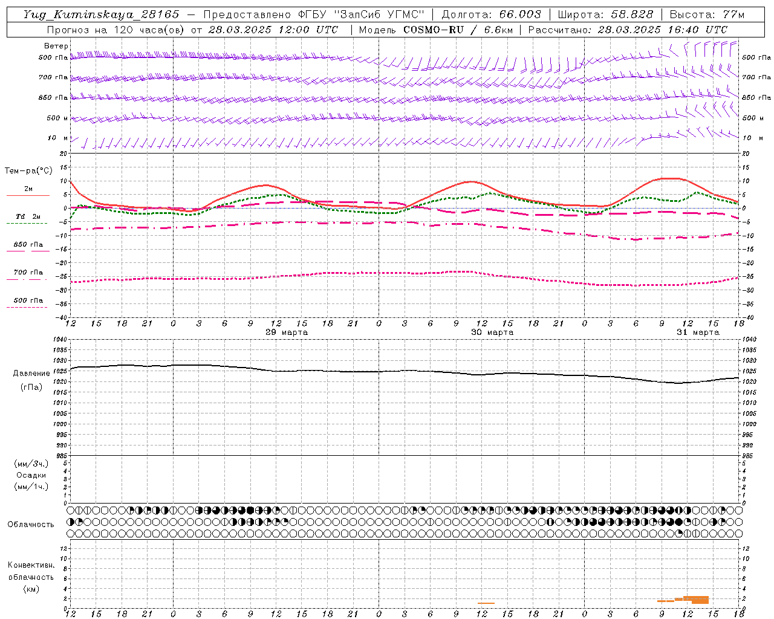Click the 31 марта date label

(x=698, y=332)
